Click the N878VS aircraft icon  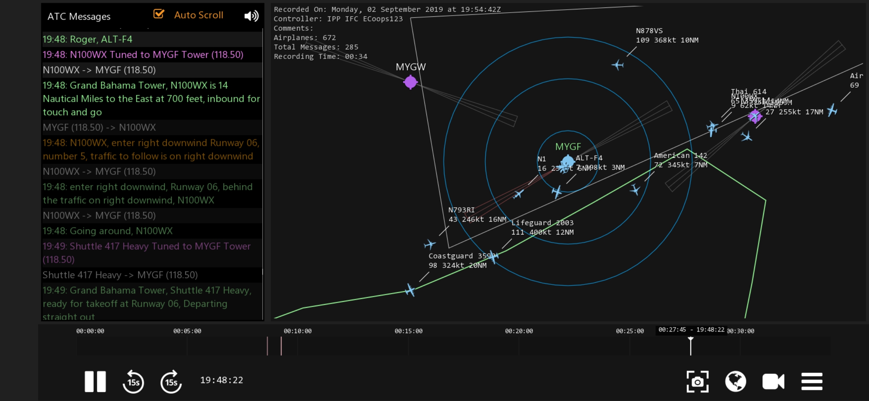618,65
